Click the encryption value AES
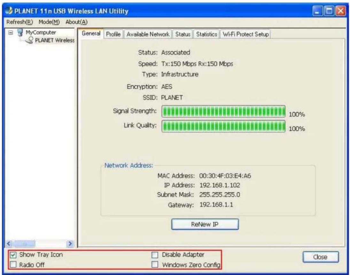 [167, 86]
